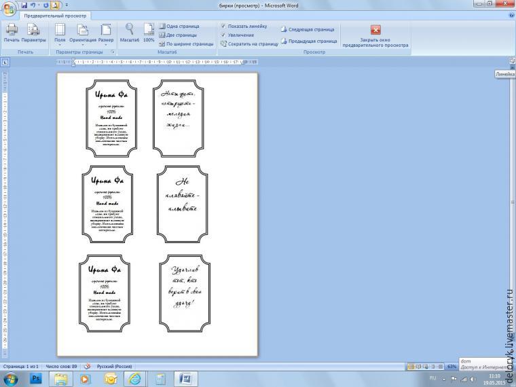Click Save icon in quick access toolbar
Screen dimensions: 516x387
pyautogui.click(x=24, y=5)
